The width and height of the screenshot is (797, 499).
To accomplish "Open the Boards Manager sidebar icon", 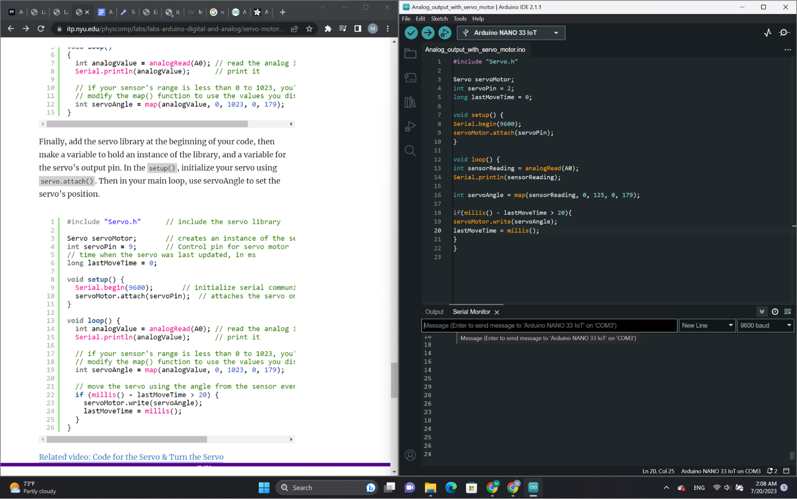I will click(410, 77).
